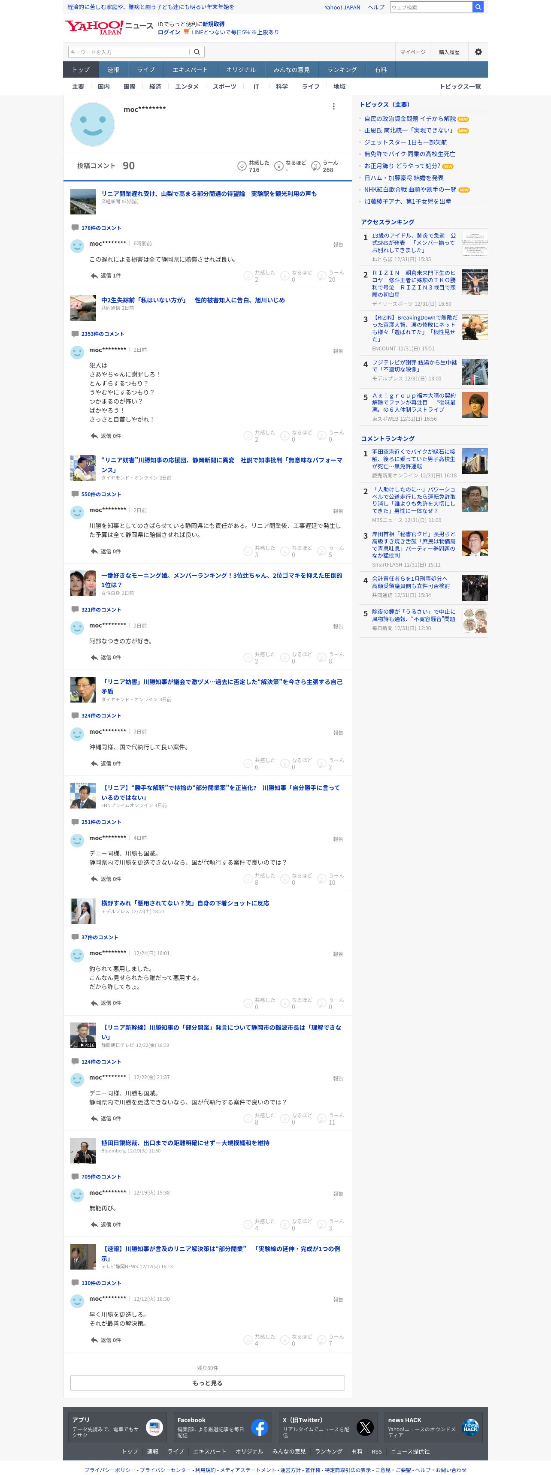
Task: Open マイページ link
Action: tap(413, 52)
